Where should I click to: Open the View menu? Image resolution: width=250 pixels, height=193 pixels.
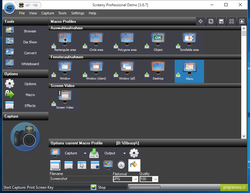33,13
